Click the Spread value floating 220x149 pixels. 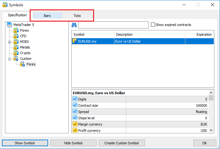tap(201, 112)
